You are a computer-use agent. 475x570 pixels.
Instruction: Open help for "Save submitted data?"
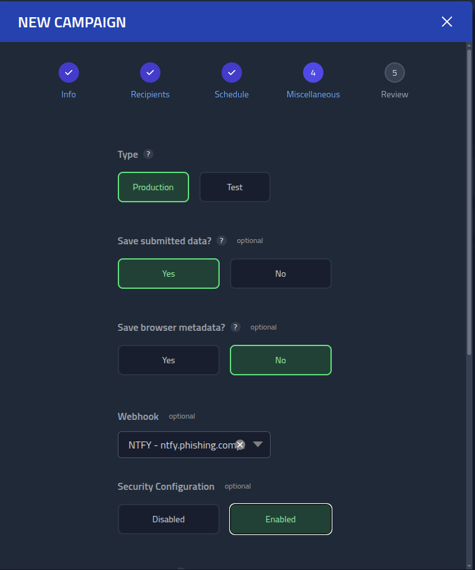(221, 240)
